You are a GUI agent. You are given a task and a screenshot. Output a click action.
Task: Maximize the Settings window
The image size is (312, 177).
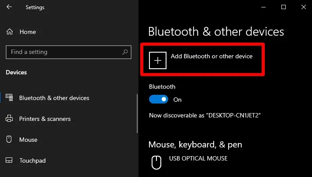(284, 7)
